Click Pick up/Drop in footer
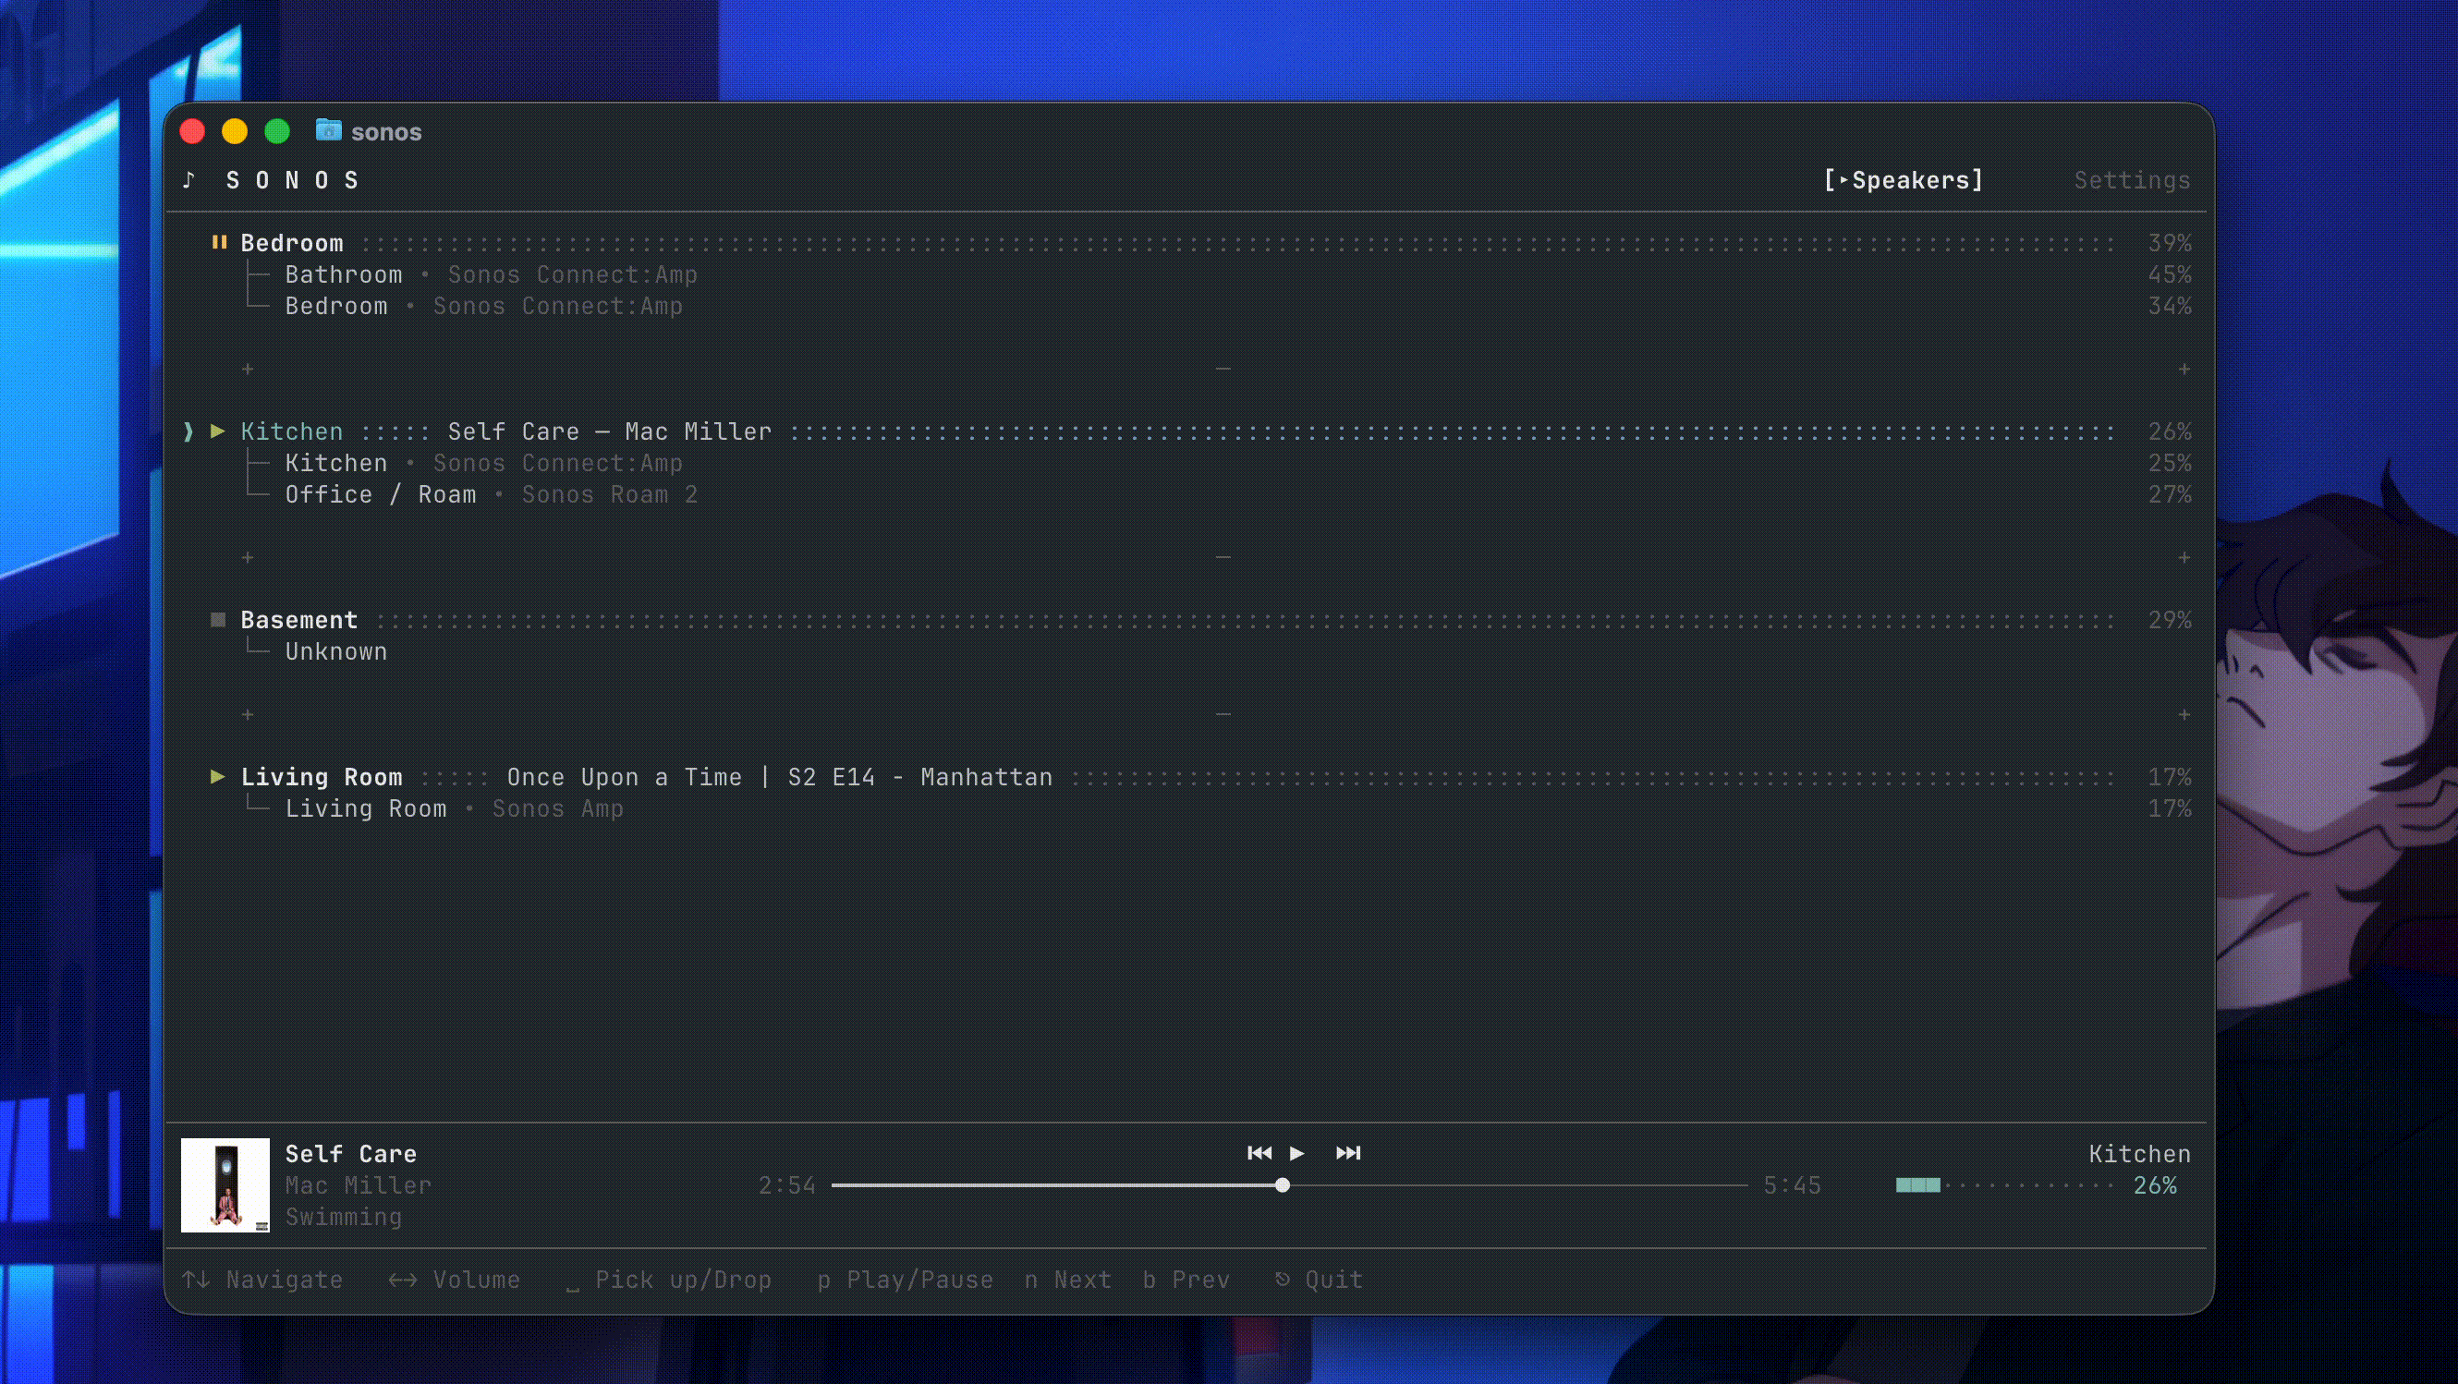This screenshot has width=2458, height=1384. [x=668, y=1280]
